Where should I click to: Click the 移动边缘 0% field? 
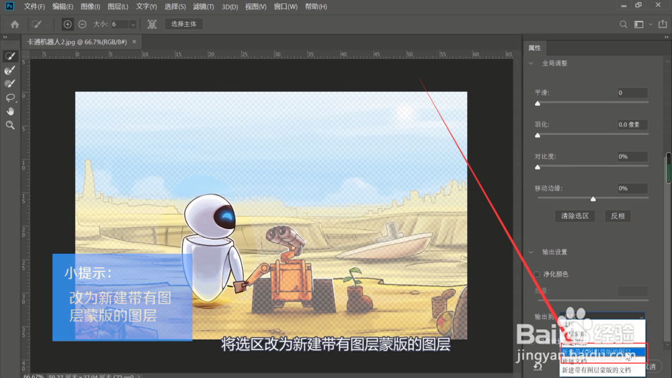pyautogui.click(x=632, y=189)
